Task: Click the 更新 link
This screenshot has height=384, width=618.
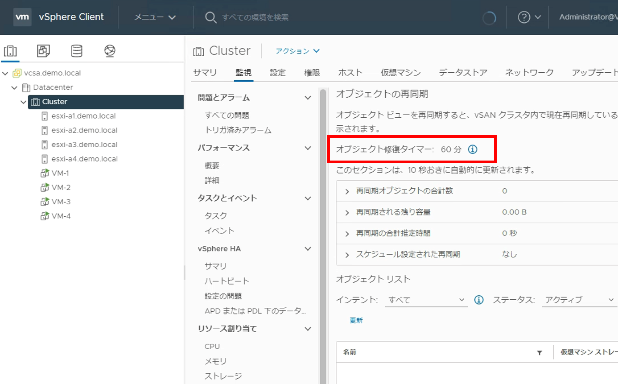Action: [356, 320]
